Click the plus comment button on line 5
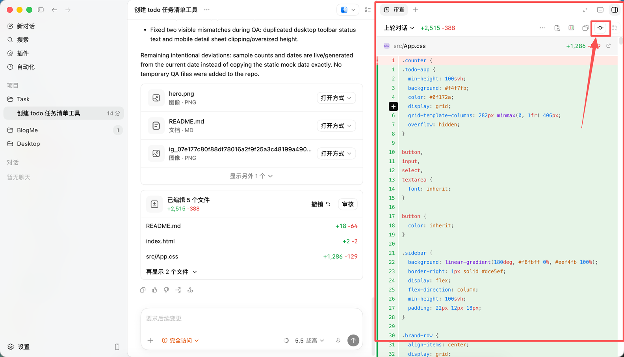 click(x=393, y=106)
